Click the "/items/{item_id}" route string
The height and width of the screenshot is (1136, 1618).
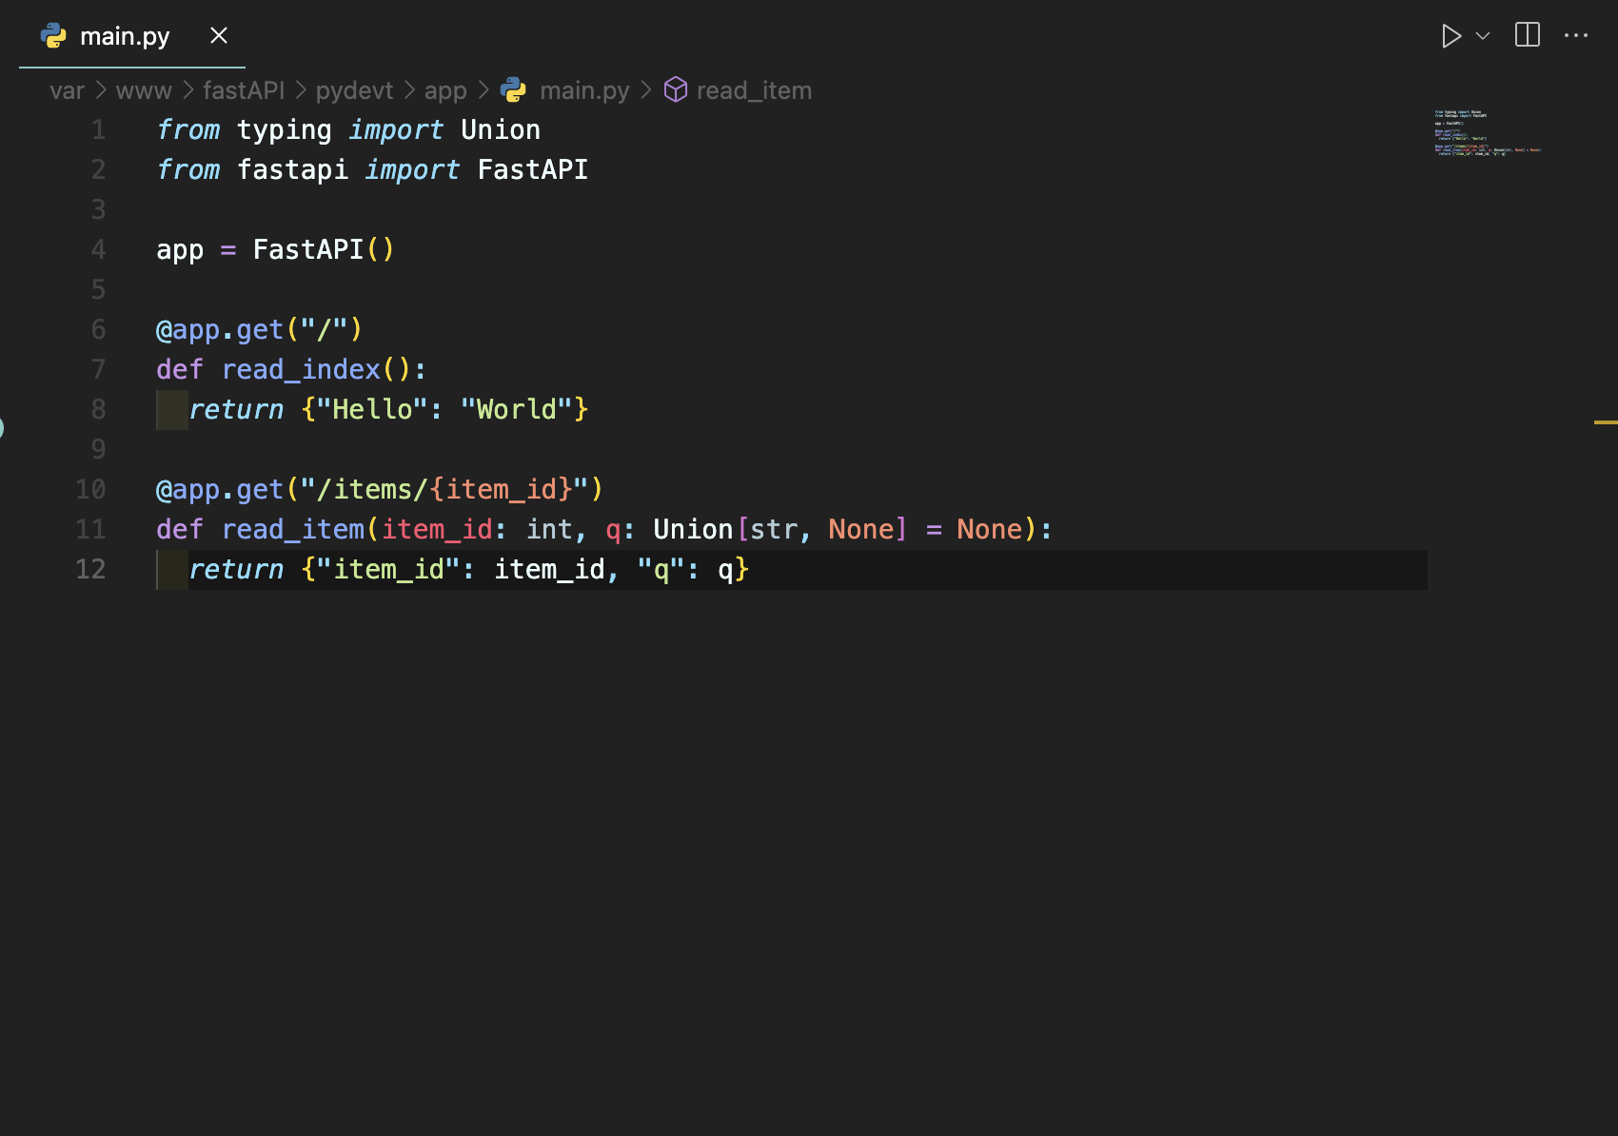444,489
